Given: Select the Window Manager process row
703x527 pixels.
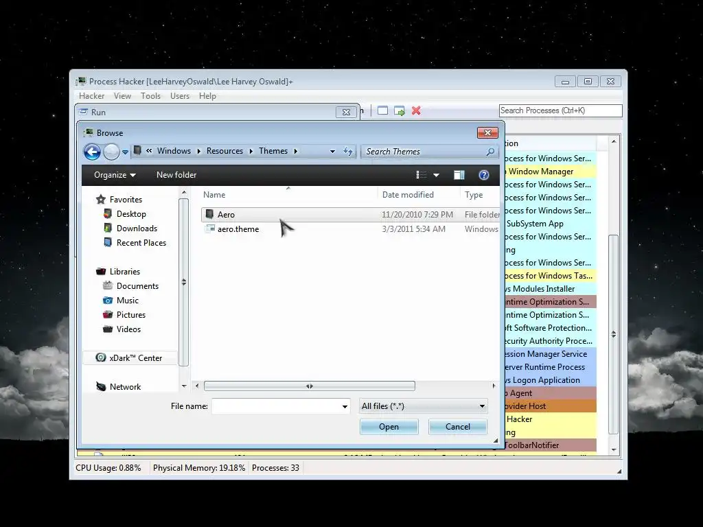Looking at the screenshot, I should 550,172.
